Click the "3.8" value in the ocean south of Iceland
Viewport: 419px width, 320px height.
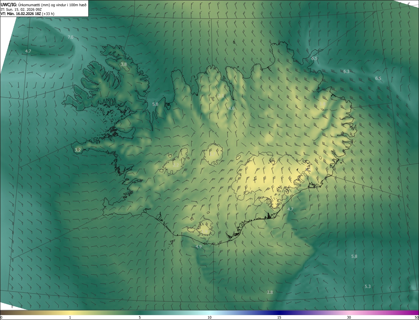[270, 292]
